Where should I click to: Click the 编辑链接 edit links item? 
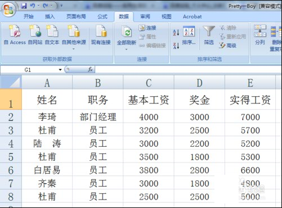coord(152,46)
